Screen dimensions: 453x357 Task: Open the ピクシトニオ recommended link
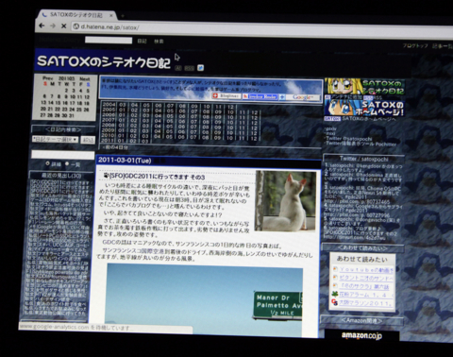click(x=366, y=278)
